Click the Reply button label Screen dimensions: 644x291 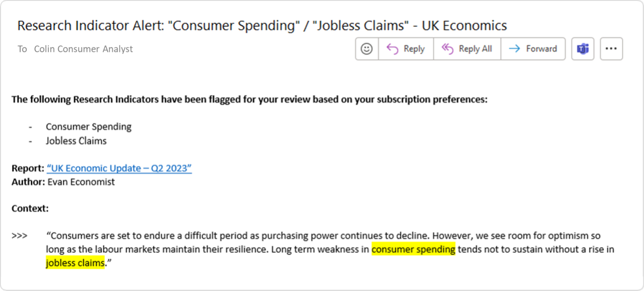[x=414, y=49]
